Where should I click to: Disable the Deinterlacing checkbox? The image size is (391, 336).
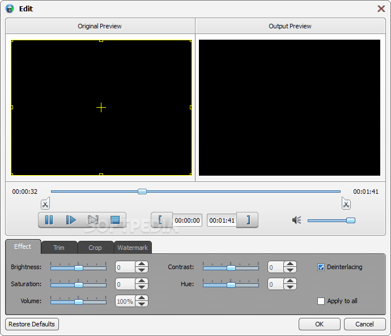click(x=321, y=267)
